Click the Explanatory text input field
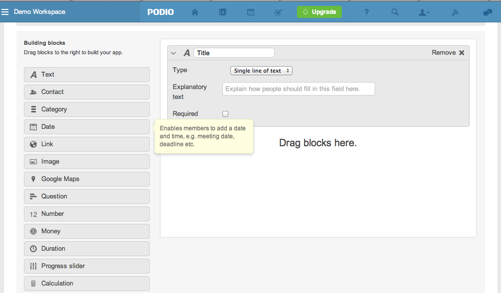501x293 pixels. click(x=299, y=89)
